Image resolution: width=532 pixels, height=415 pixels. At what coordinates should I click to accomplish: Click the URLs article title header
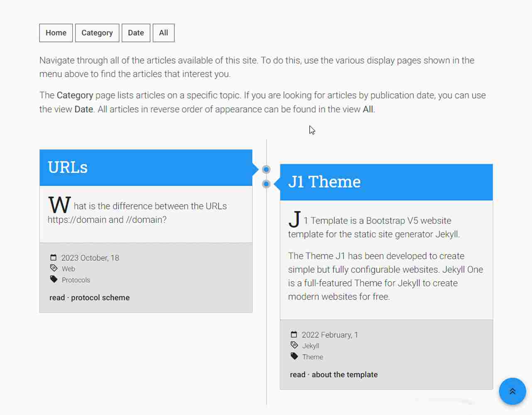tap(68, 167)
